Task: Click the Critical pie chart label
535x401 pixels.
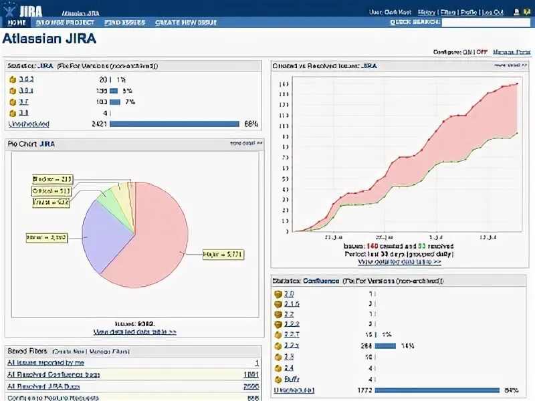Action: [51, 191]
